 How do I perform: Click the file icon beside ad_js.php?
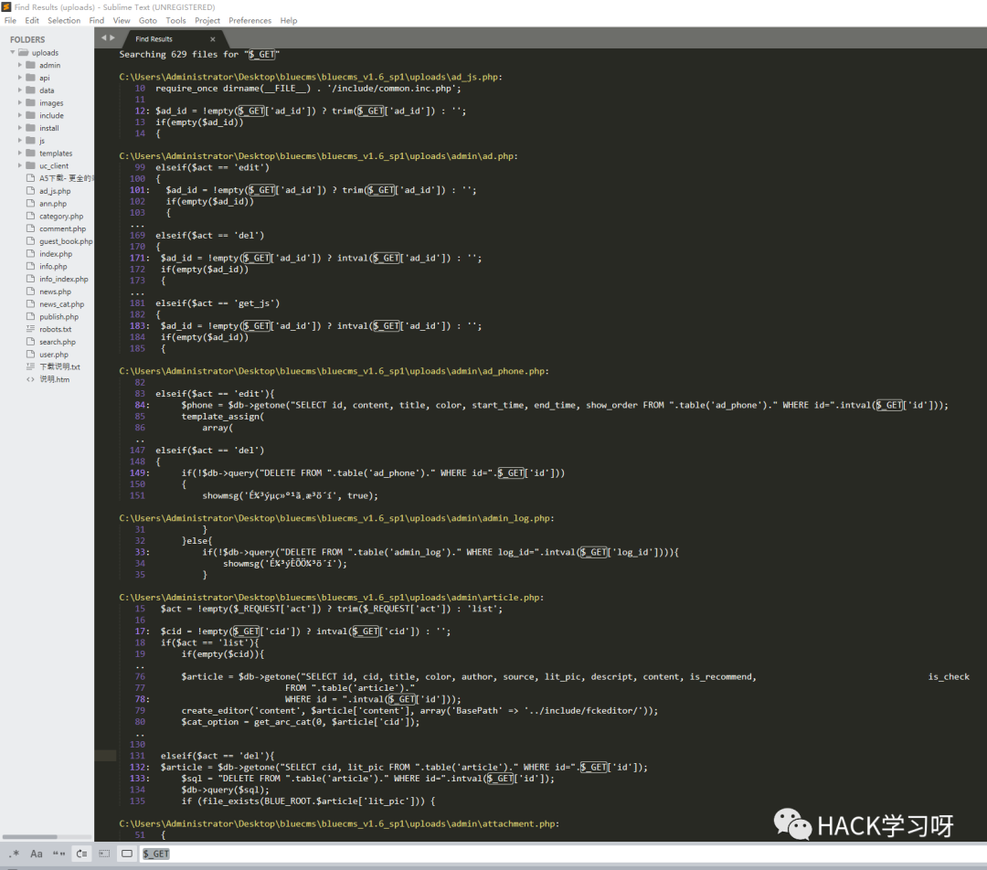tap(30, 191)
